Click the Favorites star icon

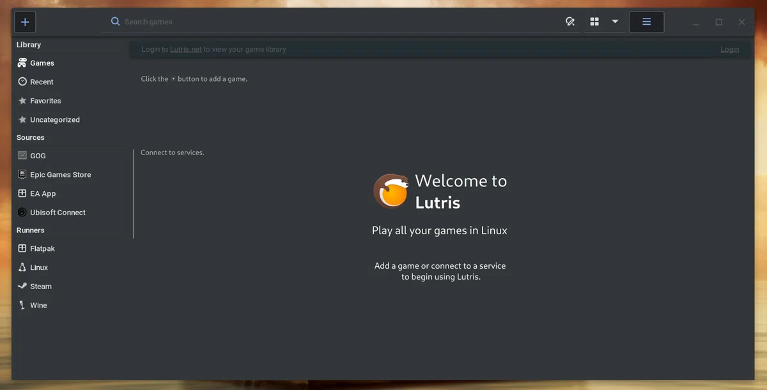(x=22, y=101)
